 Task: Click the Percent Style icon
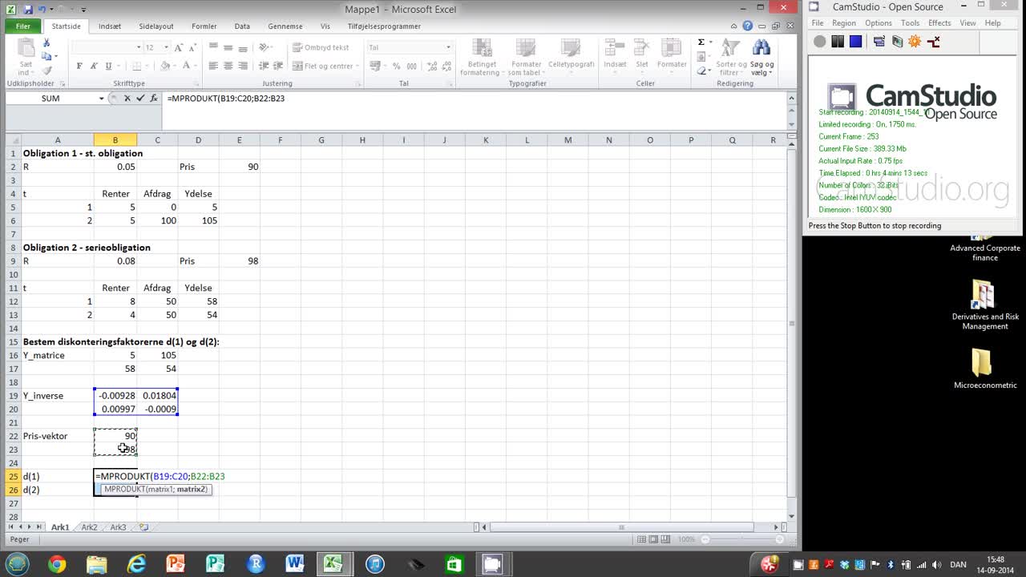click(396, 66)
